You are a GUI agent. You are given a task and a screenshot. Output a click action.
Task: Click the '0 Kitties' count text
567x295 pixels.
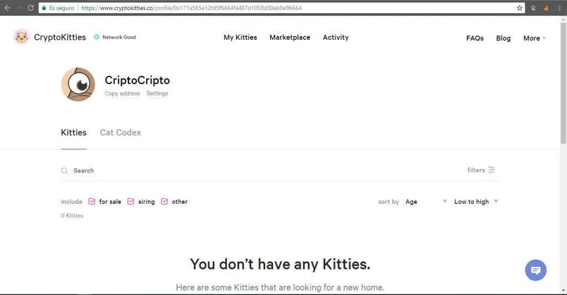coord(72,215)
